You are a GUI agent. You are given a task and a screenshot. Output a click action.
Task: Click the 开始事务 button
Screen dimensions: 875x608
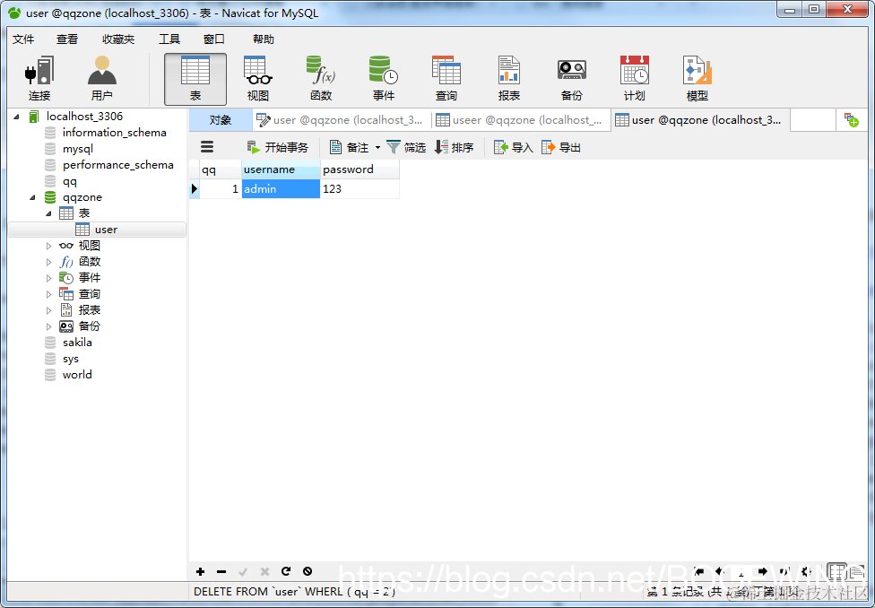coord(277,147)
